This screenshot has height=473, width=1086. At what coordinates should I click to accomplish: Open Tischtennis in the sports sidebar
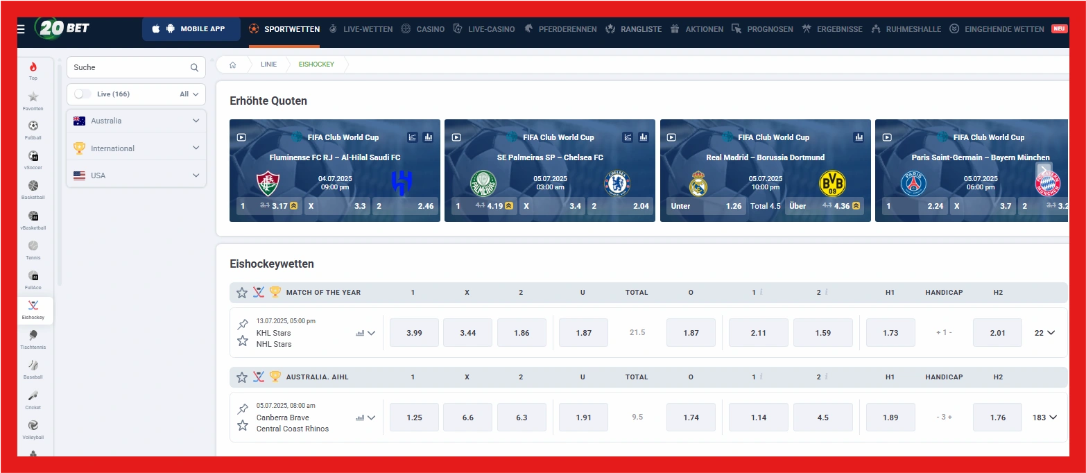(x=33, y=340)
